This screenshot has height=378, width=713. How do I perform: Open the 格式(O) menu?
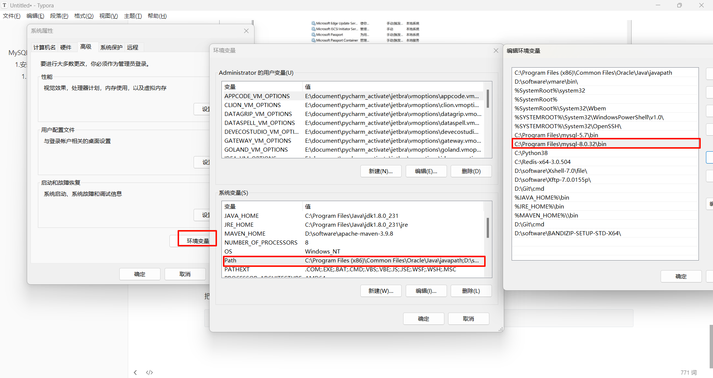pos(84,16)
